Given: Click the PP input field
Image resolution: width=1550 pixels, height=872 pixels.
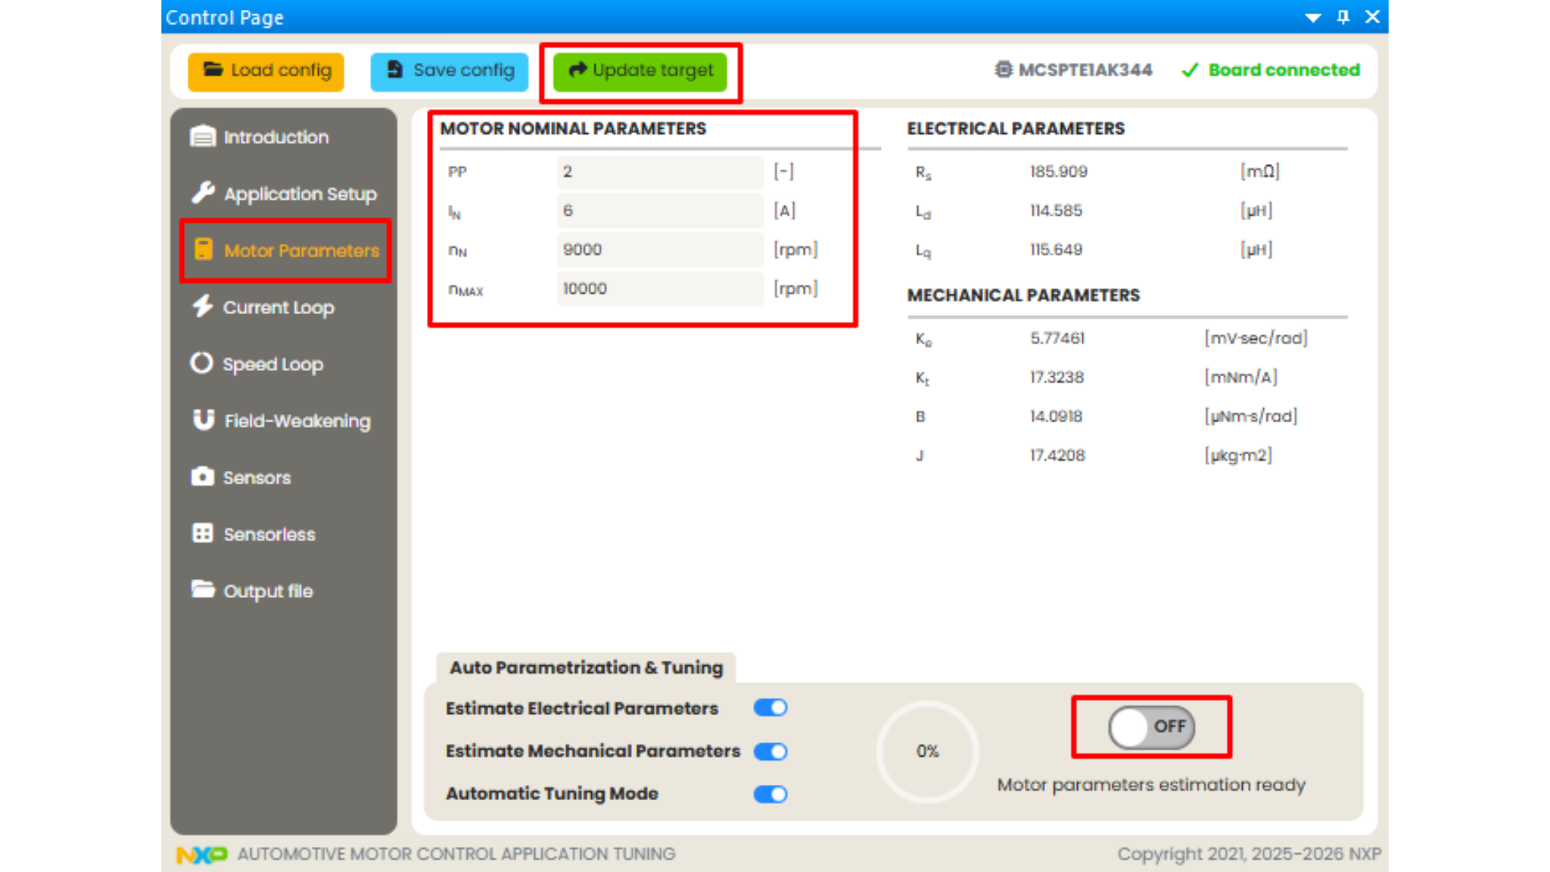Looking at the screenshot, I should point(660,172).
